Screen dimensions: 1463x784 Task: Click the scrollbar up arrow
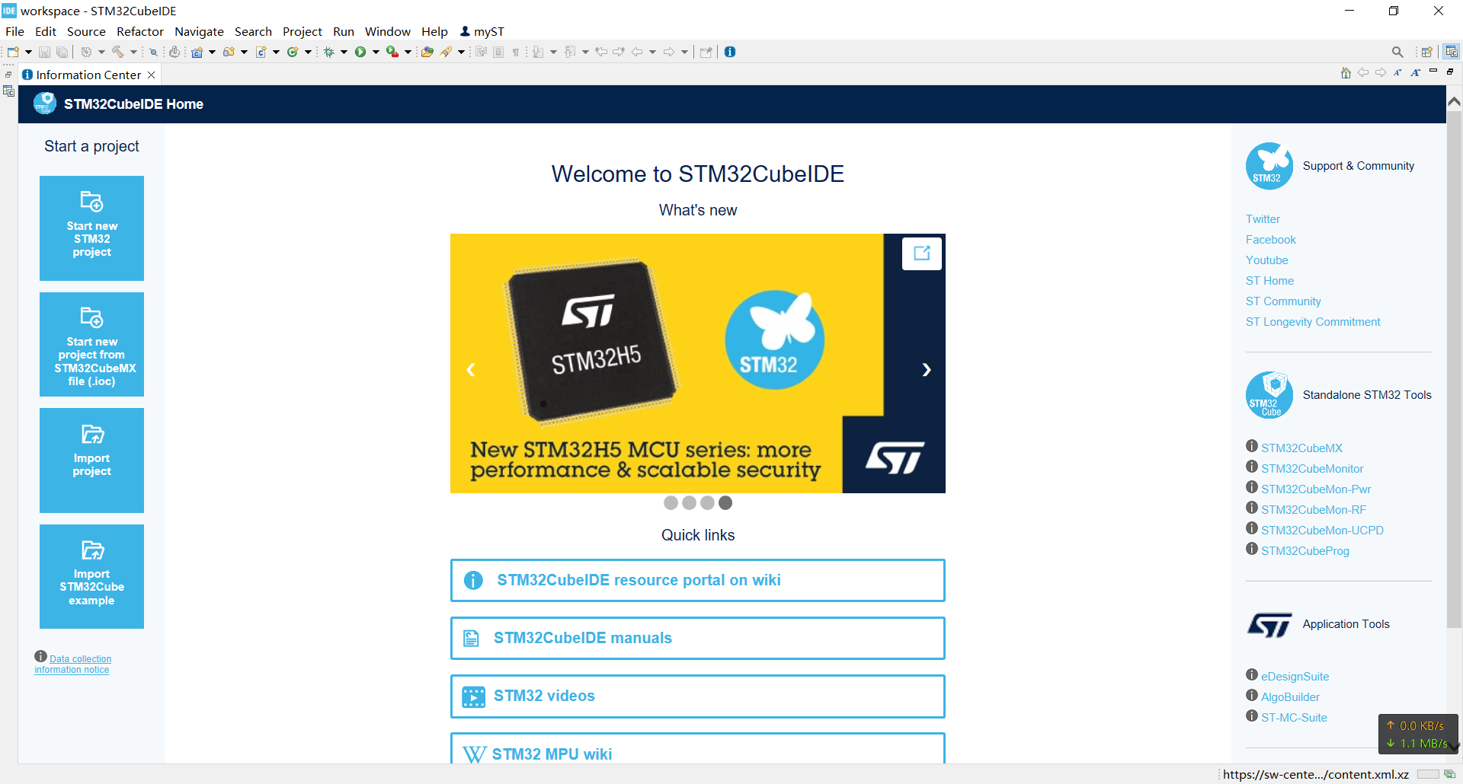coord(1454,101)
